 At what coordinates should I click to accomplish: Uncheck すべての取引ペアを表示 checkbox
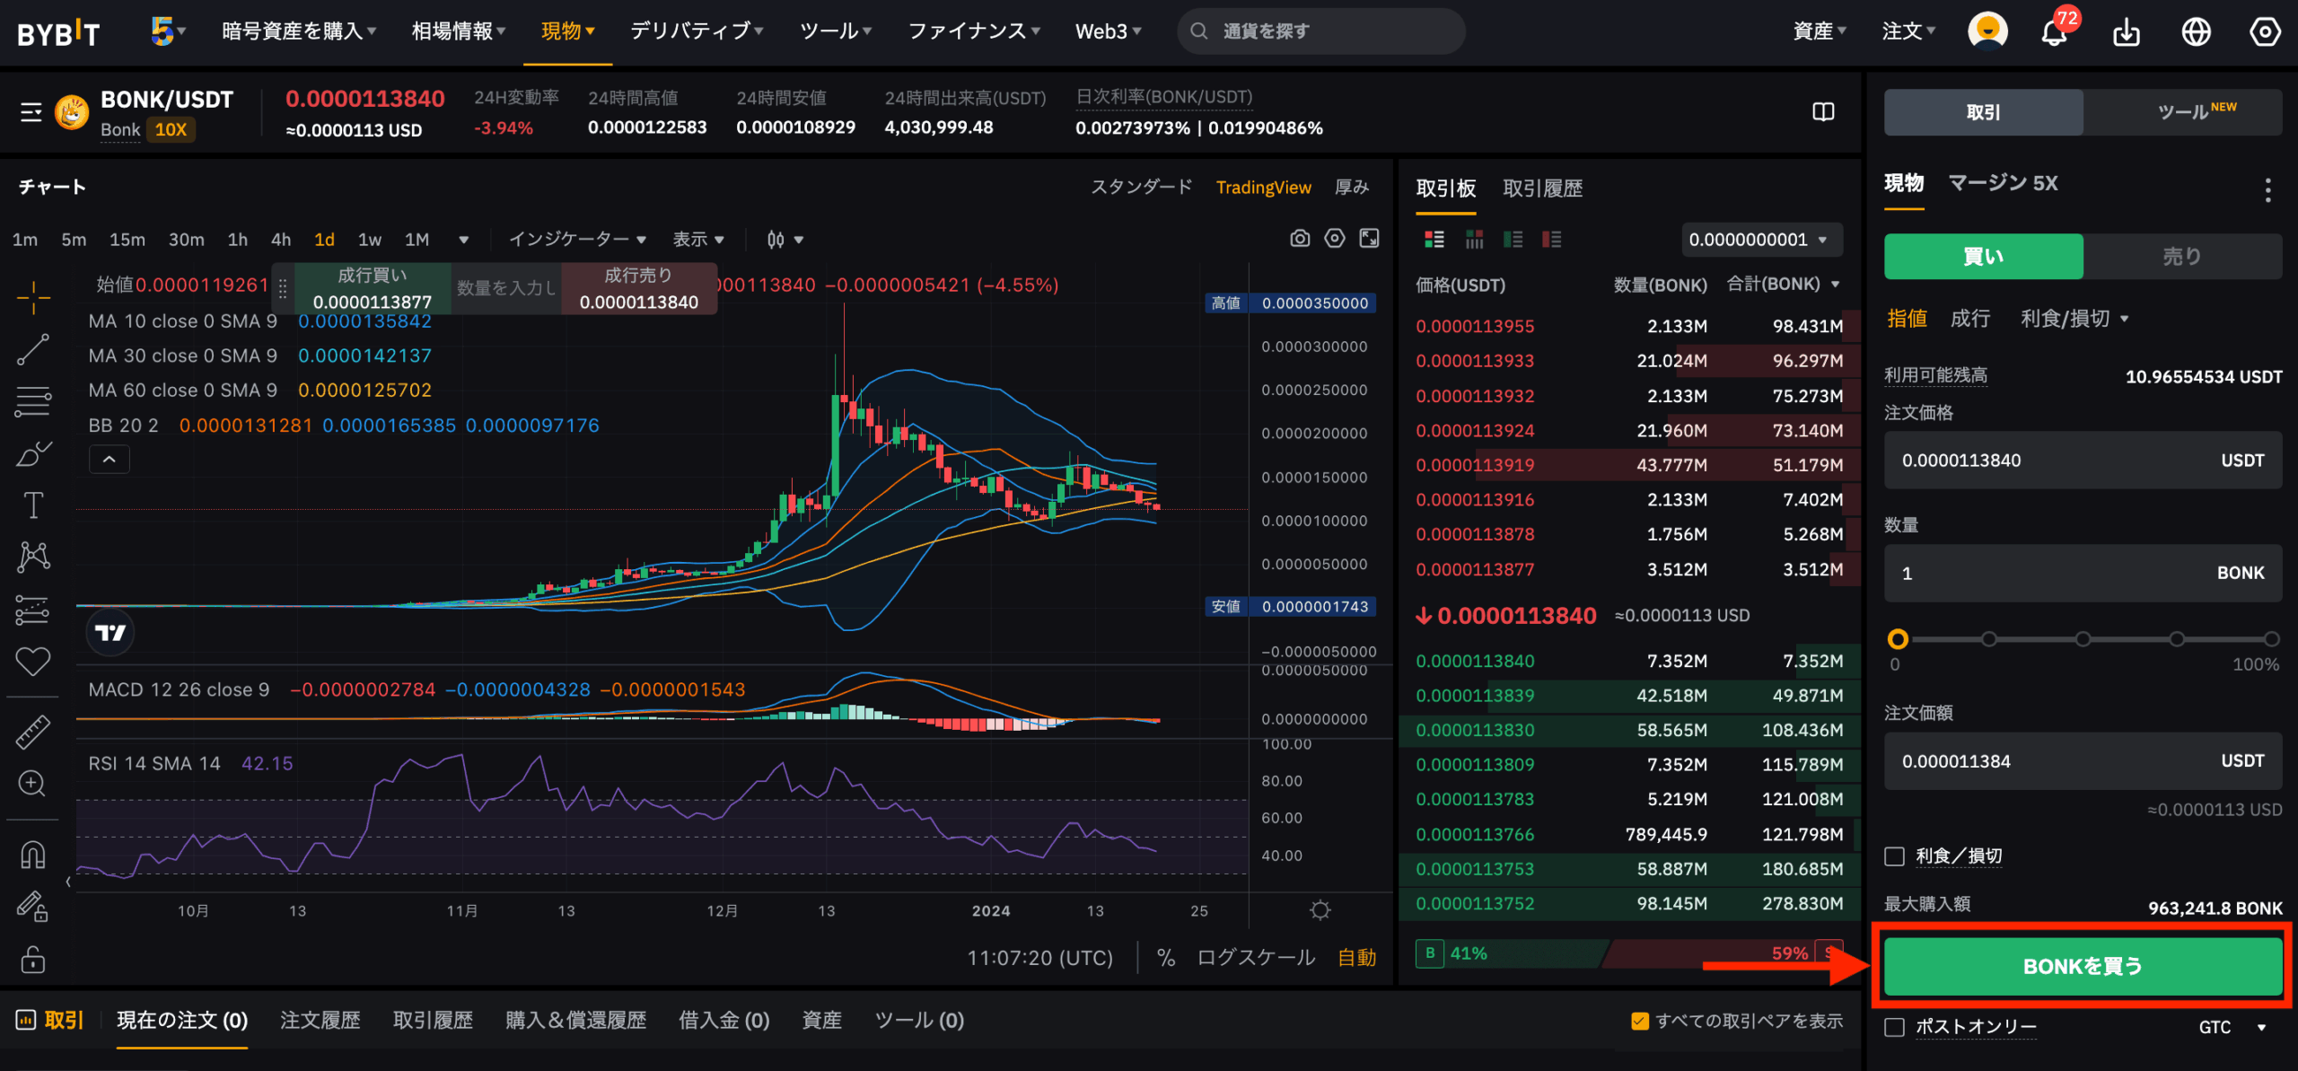(1639, 1021)
